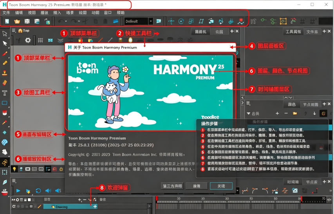Toggle the Sound speaker button
Screen dimensions: 334x214
pos(48,191)
